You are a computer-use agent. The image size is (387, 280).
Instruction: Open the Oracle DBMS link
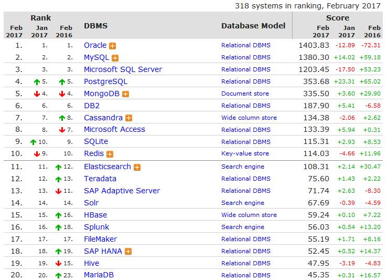[x=95, y=45]
